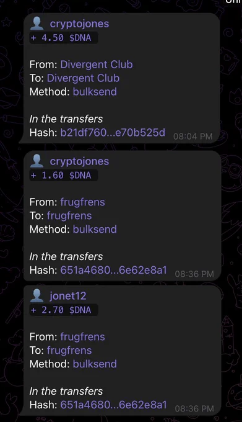The height and width of the screenshot is (422, 242).
Task: Click cryptojones avatar icon in first message
Action: [37, 24]
